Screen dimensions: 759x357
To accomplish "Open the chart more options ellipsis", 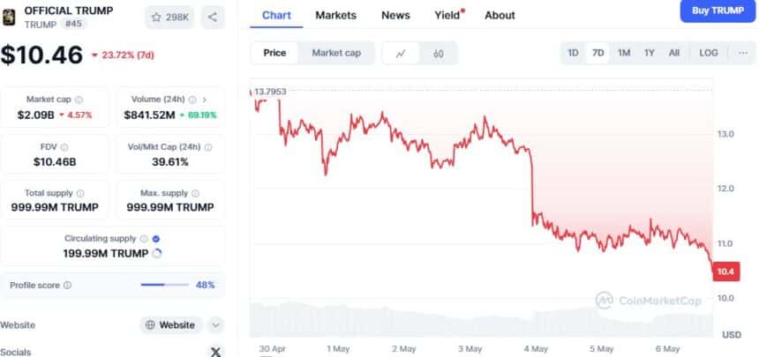I will pos(743,53).
